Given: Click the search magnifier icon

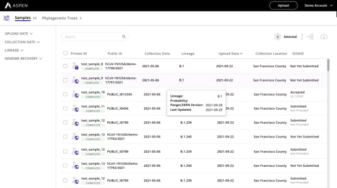Looking at the screenshot, I should [124, 36].
